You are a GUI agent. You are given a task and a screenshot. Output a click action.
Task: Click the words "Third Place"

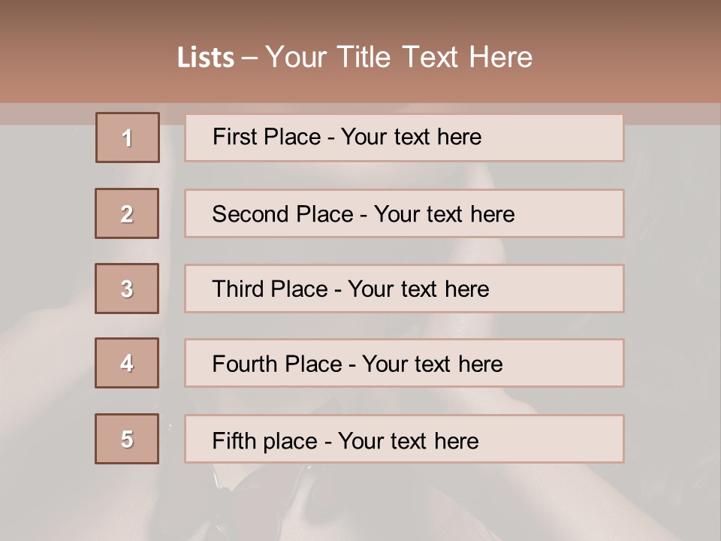pyautogui.click(x=270, y=289)
